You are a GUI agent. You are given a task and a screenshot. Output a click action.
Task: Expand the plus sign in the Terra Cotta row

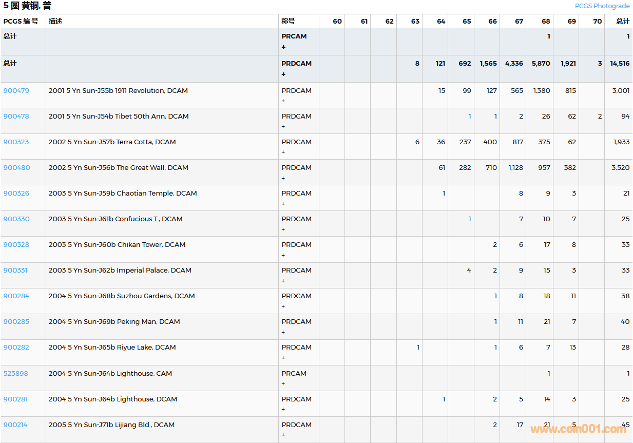283,152
